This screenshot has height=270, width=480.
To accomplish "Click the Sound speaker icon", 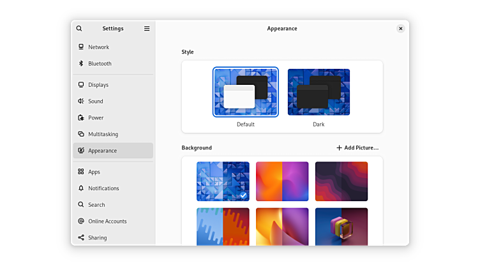I will [x=81, y=101].
